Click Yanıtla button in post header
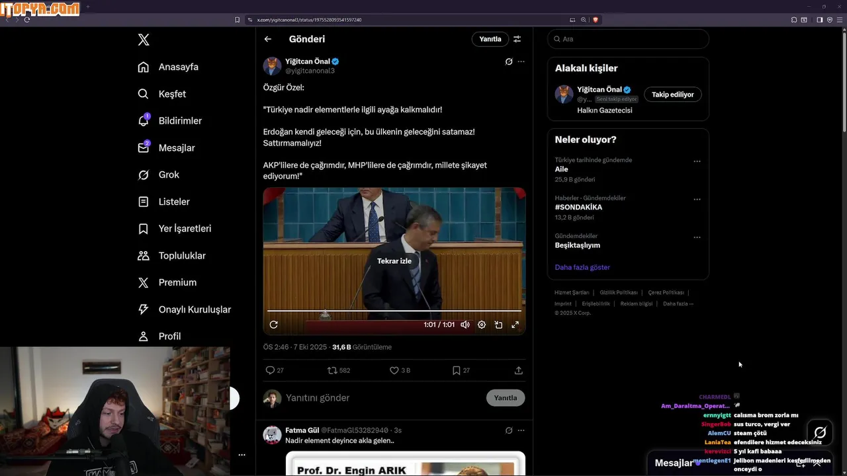847x476 pixels. click(490, 39)
